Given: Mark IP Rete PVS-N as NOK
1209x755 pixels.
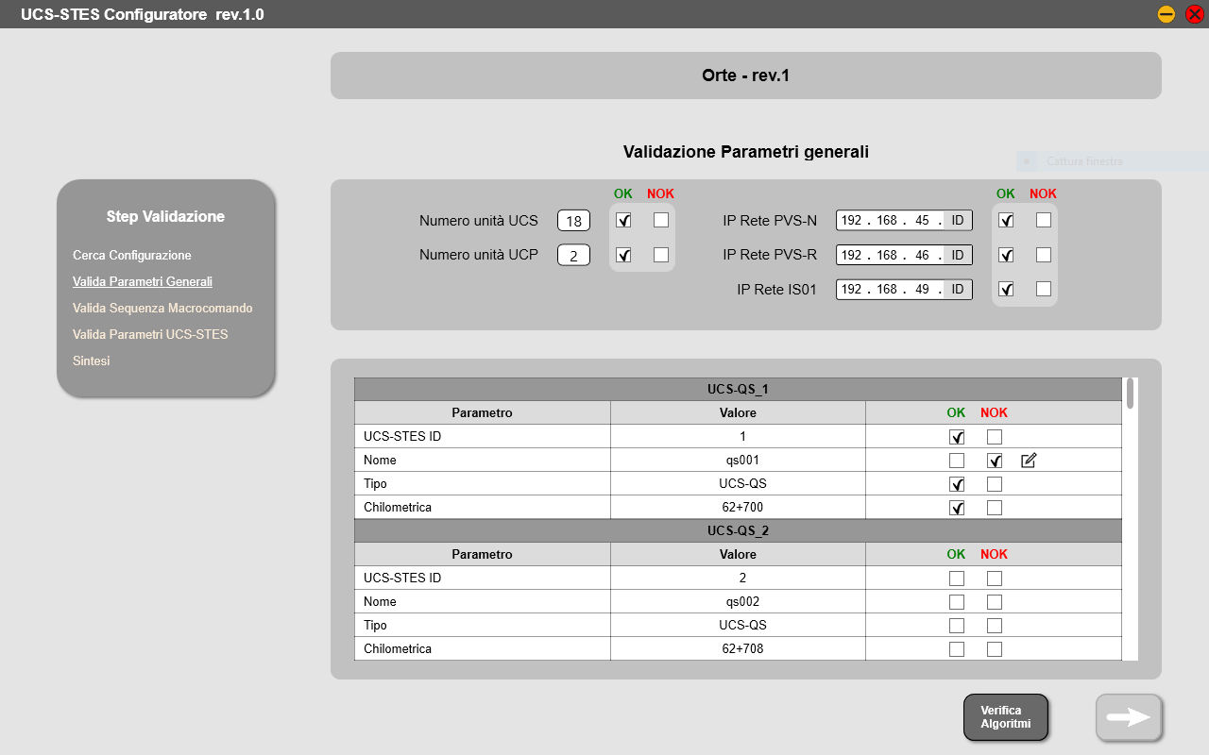Looking at the screenshot, I should [1043, 220].
